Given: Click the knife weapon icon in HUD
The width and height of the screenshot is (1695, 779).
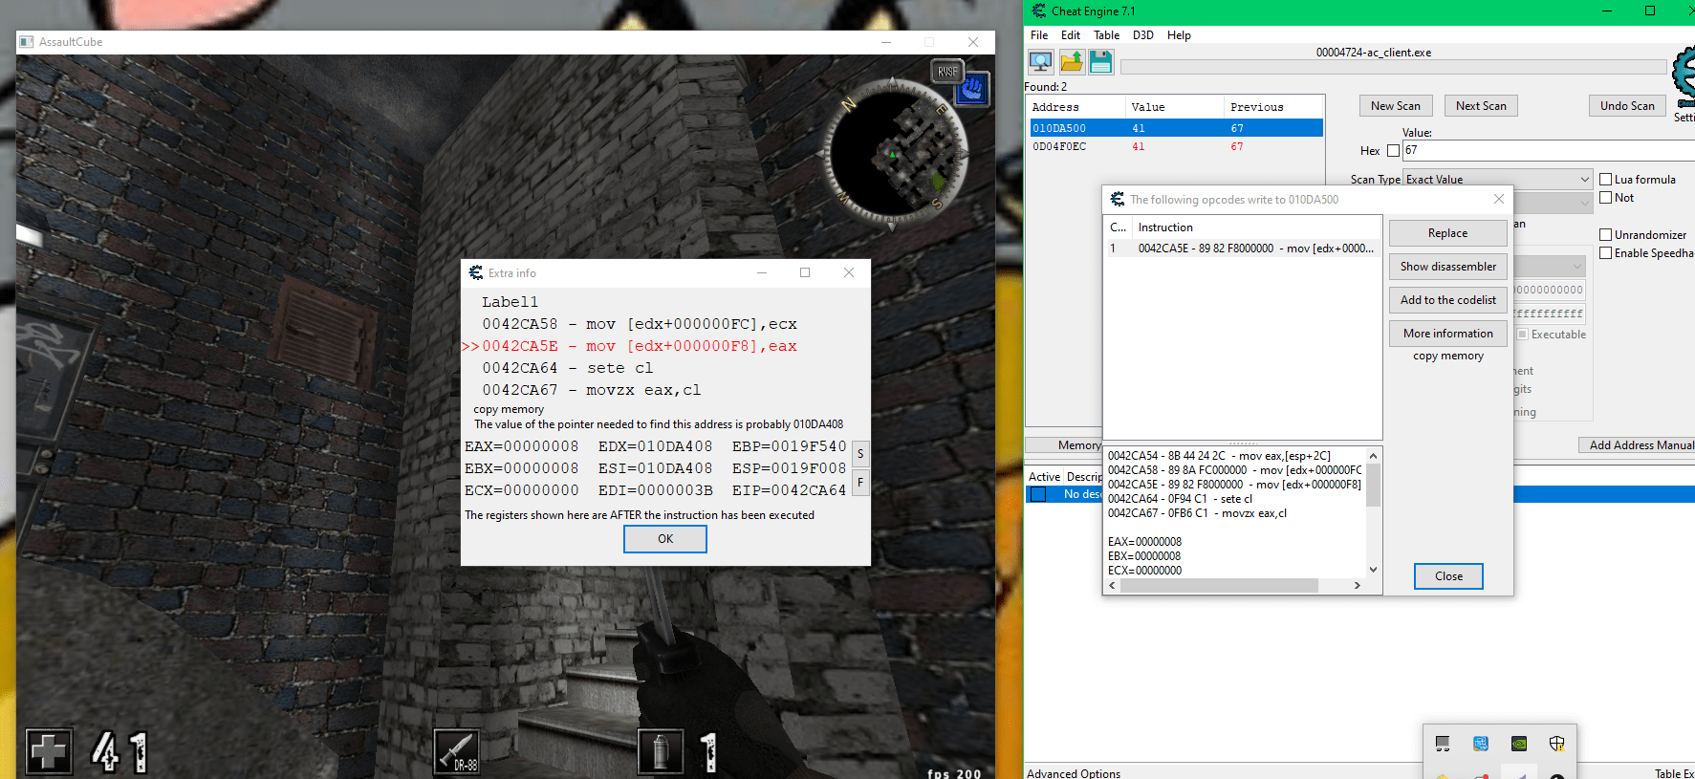Looking at the screenshot, I should coord(456,751).
